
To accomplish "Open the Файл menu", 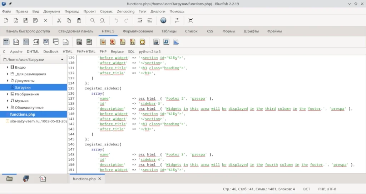I will point(6,11).
